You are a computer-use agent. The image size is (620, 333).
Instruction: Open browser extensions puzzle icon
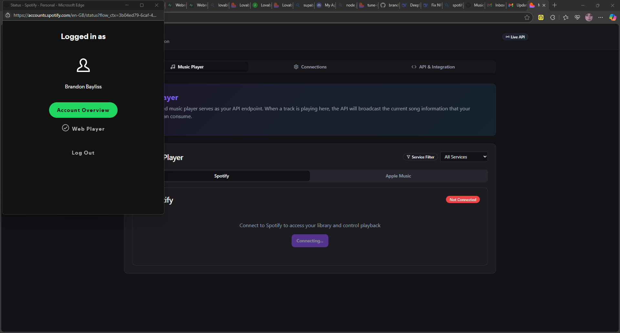tap(553, 17)
